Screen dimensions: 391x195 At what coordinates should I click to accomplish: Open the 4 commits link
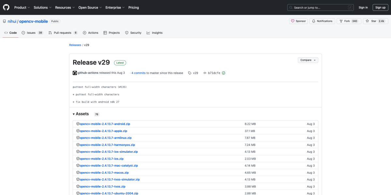(x=138, y=73)
